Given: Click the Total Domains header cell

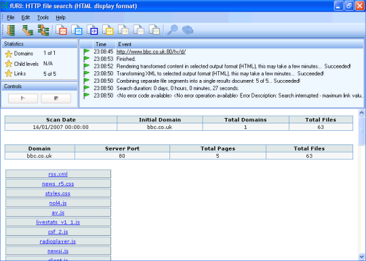Looking at the screenshot, I should [245, 120].
